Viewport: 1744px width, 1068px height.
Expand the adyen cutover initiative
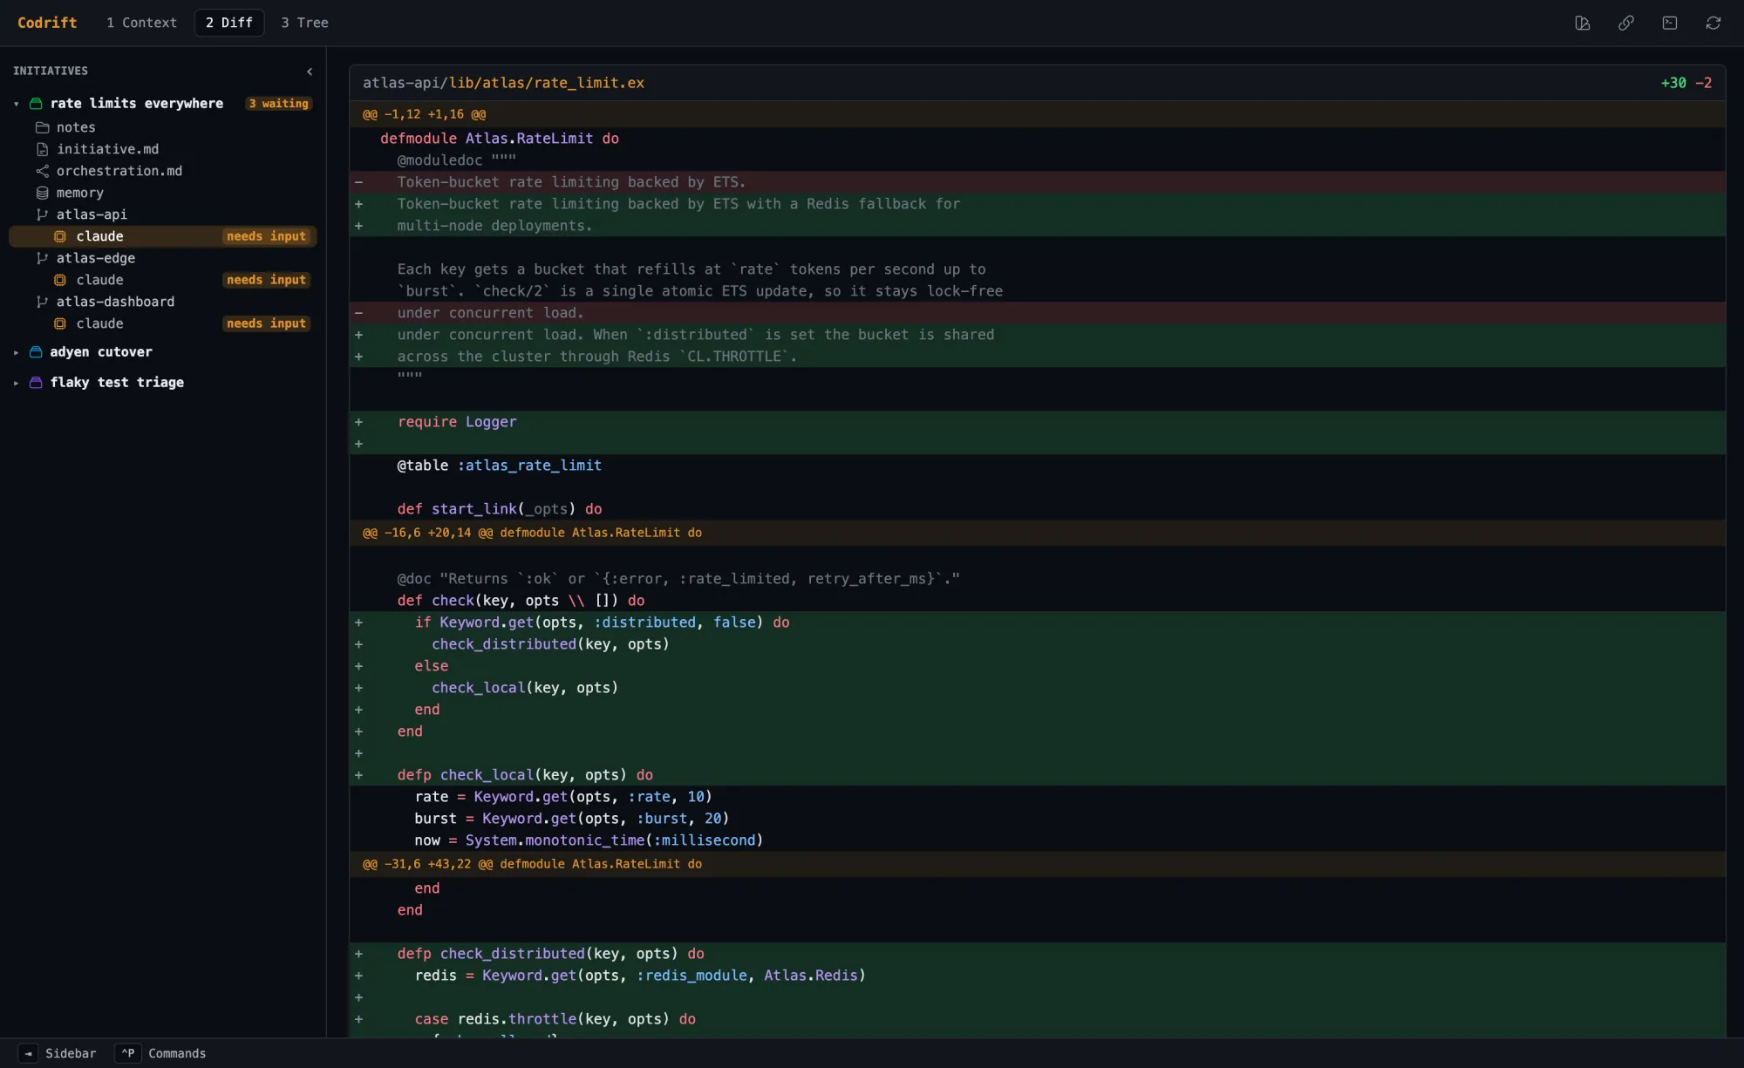click(x=17, y=352)
